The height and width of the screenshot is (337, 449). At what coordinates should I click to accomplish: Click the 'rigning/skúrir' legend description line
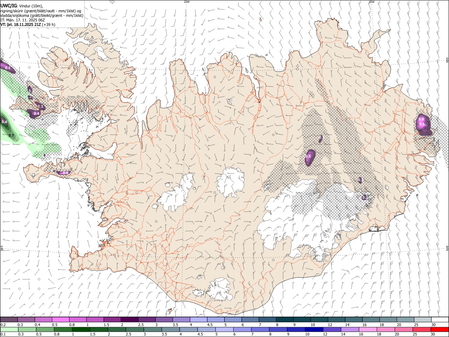point(41,11)
